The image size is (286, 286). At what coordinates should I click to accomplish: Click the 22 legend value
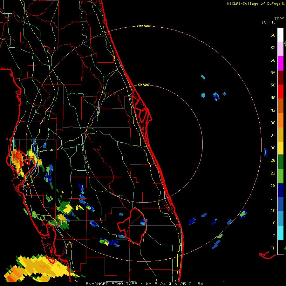pos(273,173)
